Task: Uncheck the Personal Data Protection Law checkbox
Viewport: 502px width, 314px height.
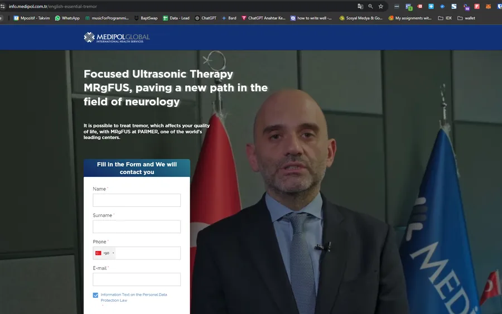Action: (95, 295)
